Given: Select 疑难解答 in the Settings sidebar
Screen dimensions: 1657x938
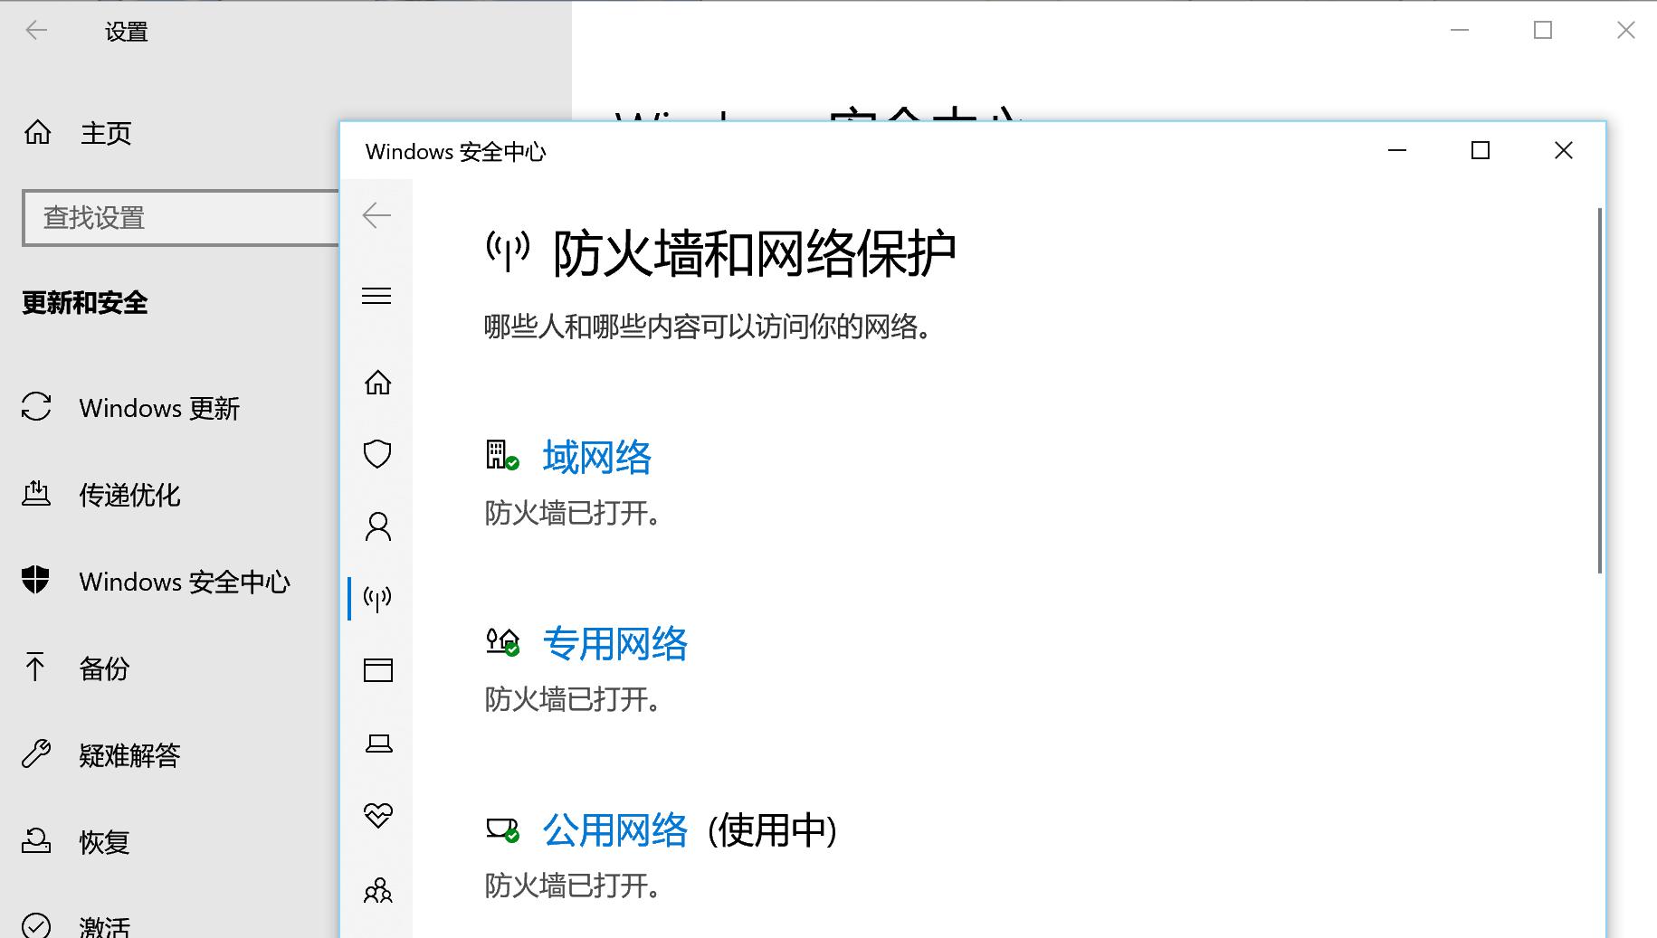Looking at the screenshot, I should 129,755.
